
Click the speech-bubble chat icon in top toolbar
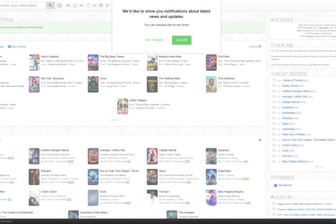tap(101, 5)
